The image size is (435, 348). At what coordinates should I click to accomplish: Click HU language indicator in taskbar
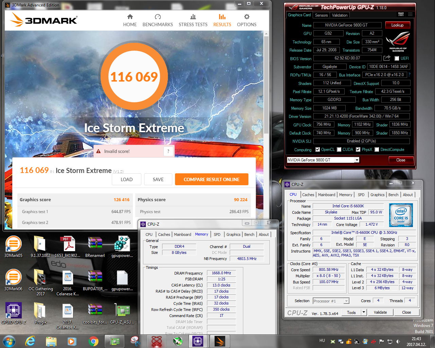(322, 341)
